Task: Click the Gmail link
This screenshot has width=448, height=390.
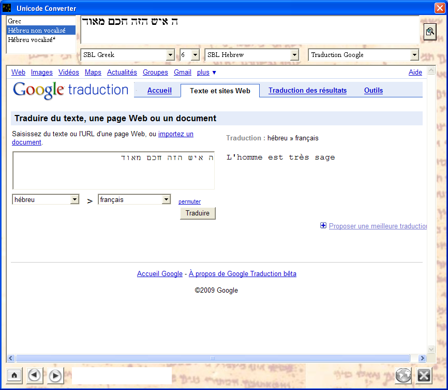Action: click(x=183, y=72)
